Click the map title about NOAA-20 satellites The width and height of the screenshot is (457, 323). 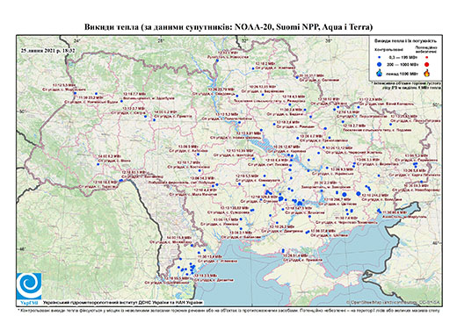[228, 27]
